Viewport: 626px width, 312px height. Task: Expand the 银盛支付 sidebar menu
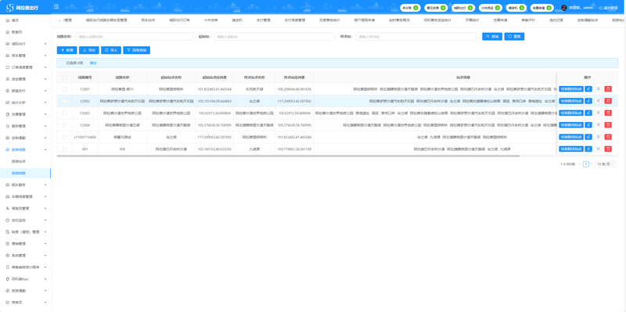click(25, 91)
